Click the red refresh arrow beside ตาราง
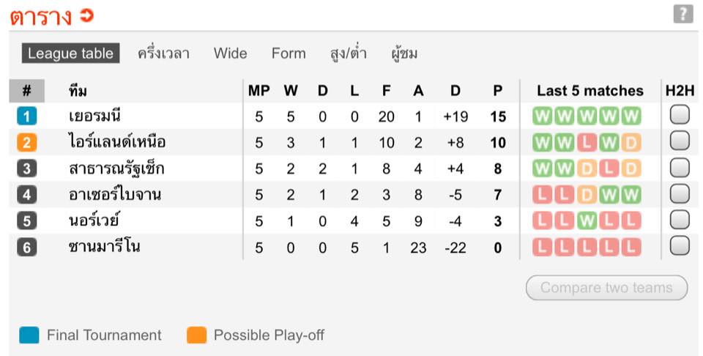This screenshot has height=356, width=703. pyautogui.click(x=87, y=15)
